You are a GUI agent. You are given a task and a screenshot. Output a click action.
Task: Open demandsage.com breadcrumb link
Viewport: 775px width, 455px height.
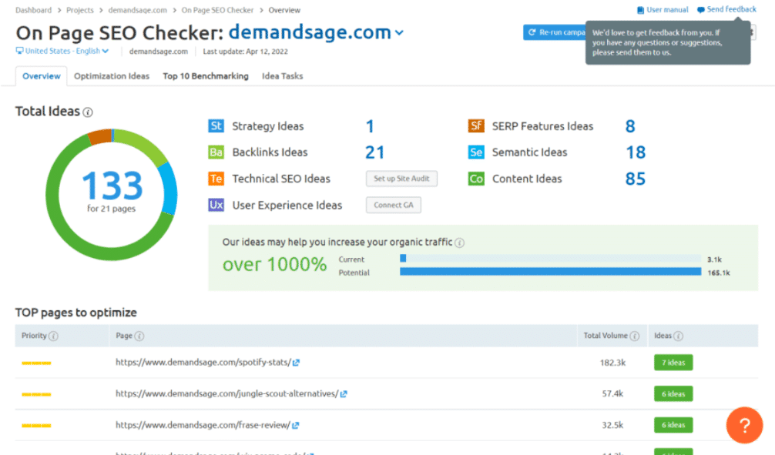tap(137, 10)
